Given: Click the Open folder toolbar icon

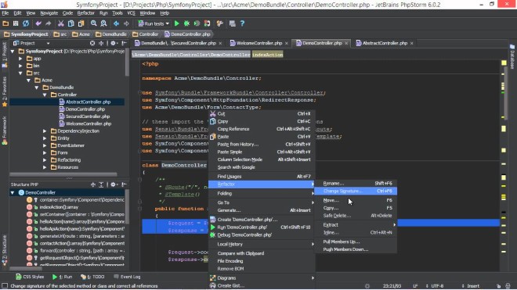Looking at the screenshot, I should click(x=5, y=23).
